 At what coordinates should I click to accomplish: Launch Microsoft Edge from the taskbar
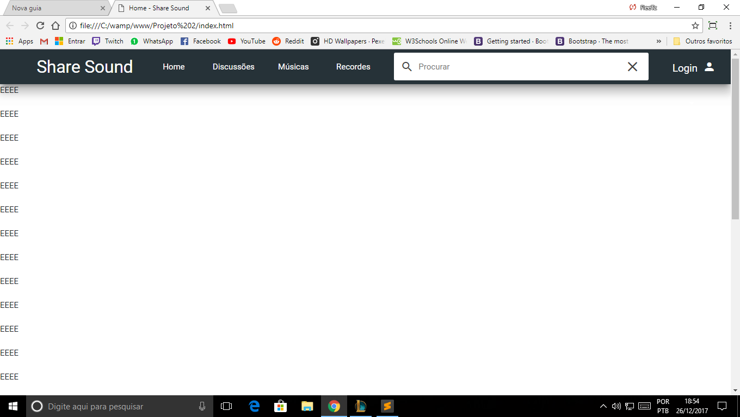[x=254, y=406]
